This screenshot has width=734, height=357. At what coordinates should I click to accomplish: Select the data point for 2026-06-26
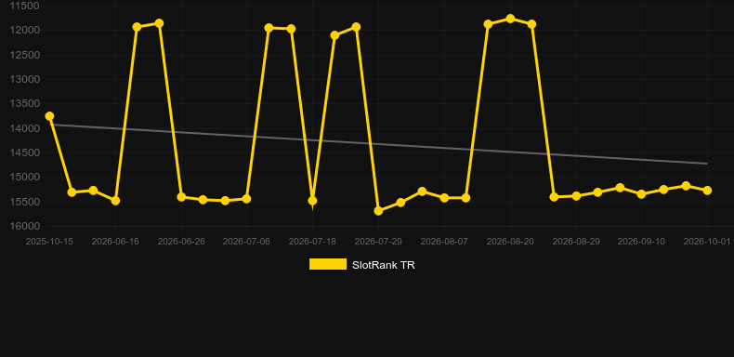click(x=181, y=197)
